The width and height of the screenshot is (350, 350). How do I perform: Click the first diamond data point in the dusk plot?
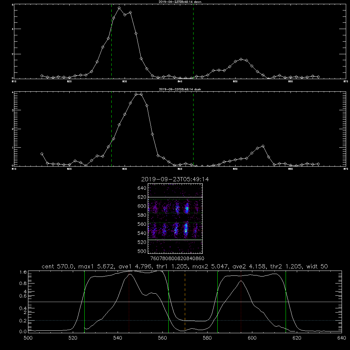click(42, 154)
